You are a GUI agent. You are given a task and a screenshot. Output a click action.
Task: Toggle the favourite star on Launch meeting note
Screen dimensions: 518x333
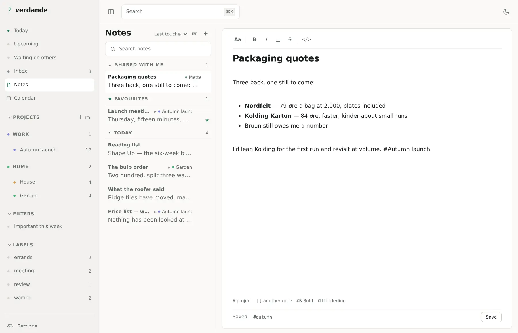pos(207,120)
